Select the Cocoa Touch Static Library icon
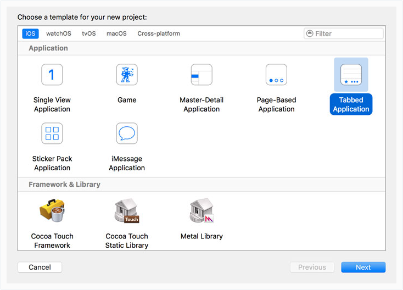This screenshot has height=290, width=403. pyautogui.click(x=127, y=211)
